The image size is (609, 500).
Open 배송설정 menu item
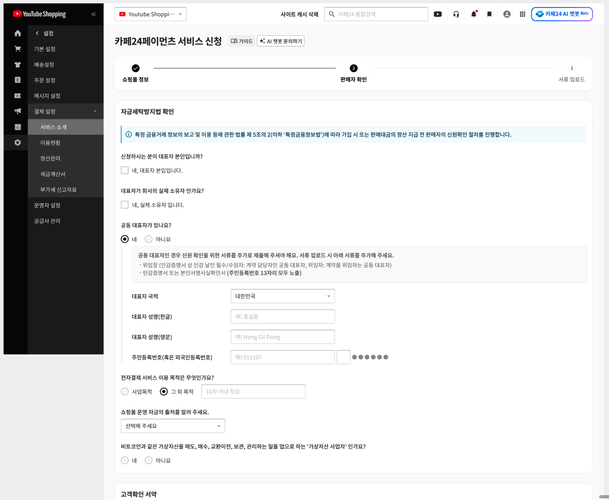[66, 65]
